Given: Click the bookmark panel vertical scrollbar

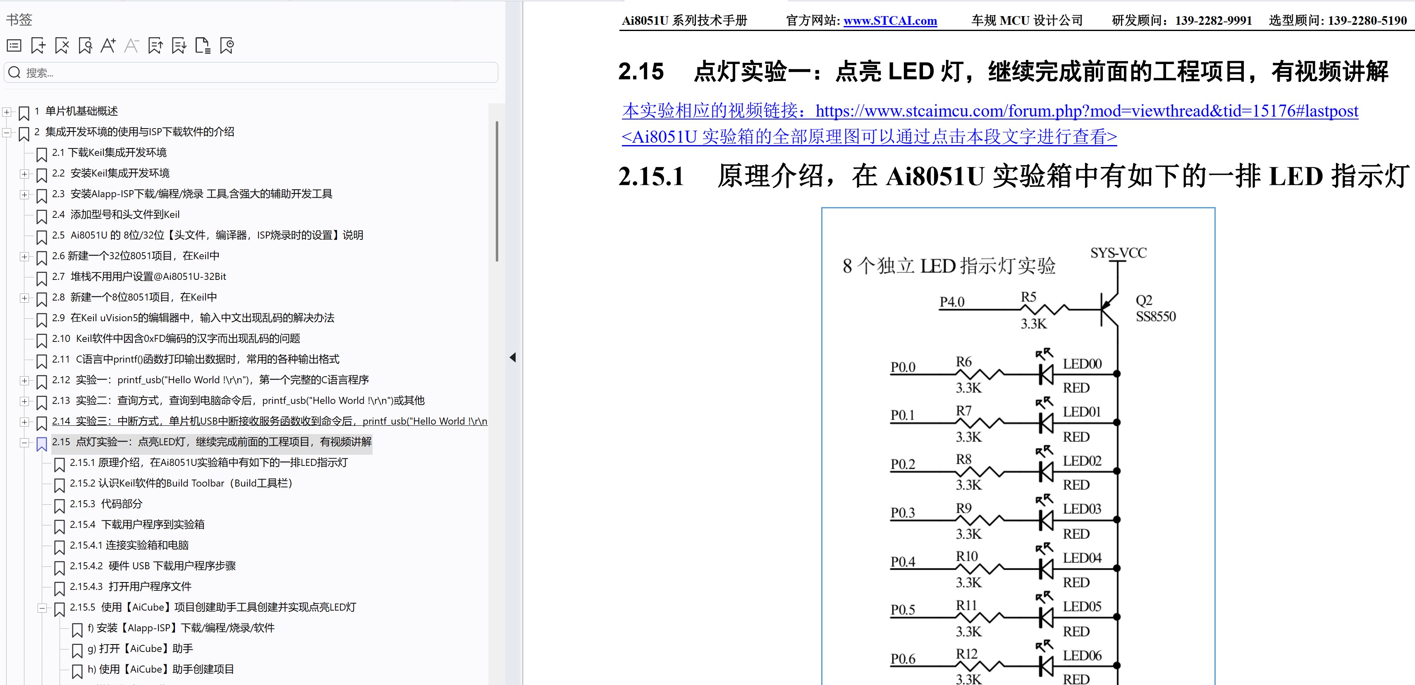Looking at the screenshot, I should point(497,191).
